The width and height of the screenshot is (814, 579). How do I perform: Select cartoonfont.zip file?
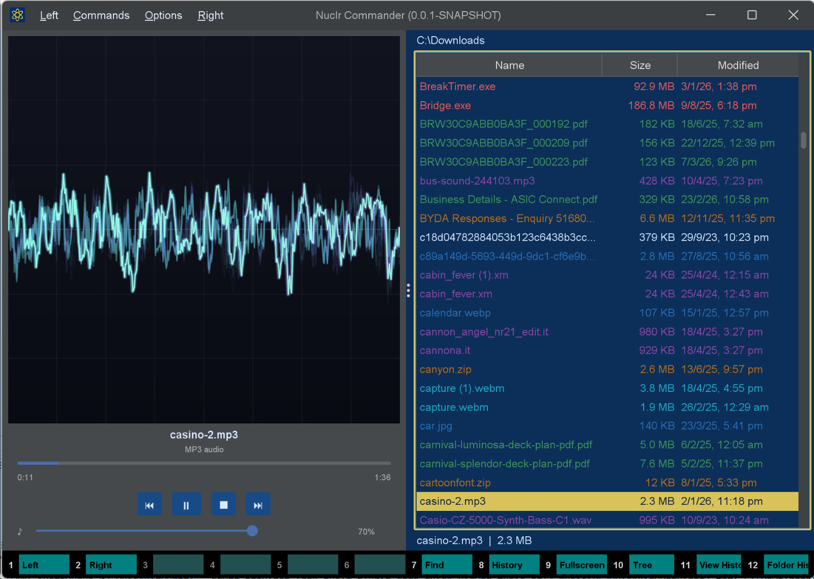(x=607, y=482)
